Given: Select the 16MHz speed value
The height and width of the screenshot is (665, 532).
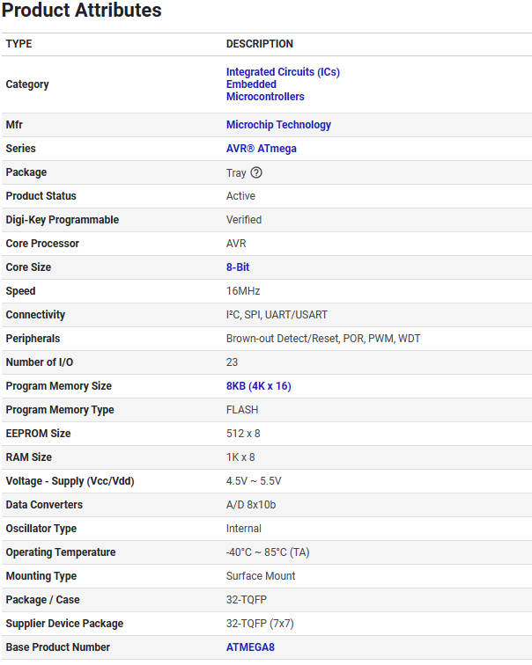Looking at the screenshot, I should point(243,291).
